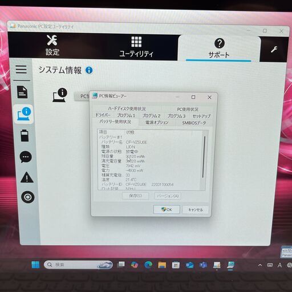Open the wrench icon at top right
This screenshot has height=292, width=292.
tap(274, 49)
